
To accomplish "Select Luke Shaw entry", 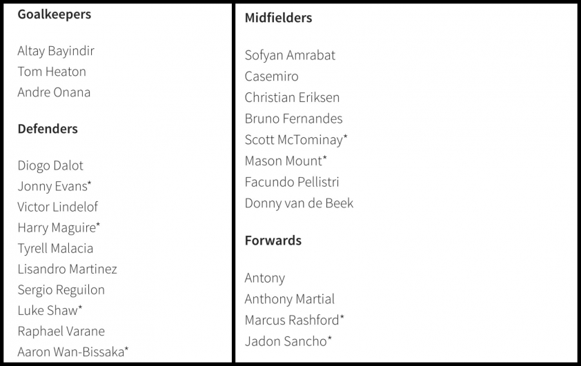I will click(50, 310).
